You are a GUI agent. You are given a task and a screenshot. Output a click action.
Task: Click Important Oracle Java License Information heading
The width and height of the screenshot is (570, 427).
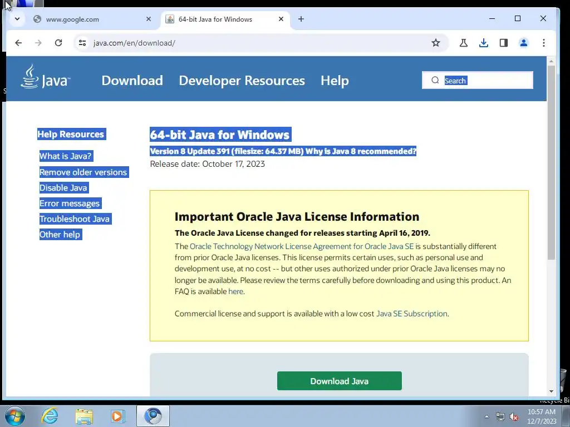pos(297,216)
